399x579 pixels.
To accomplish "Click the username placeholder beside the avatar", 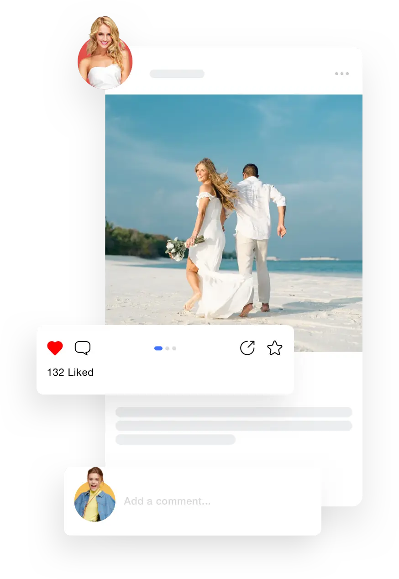I will point(177,74).
